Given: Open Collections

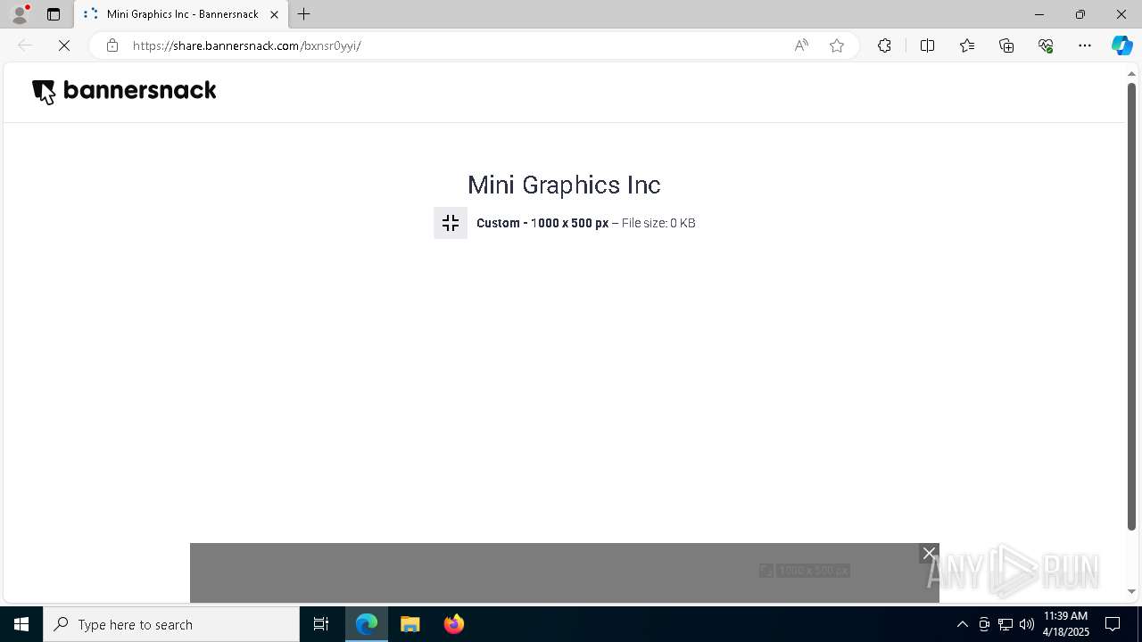Looking at the screenshot, I should [1006, 45].
